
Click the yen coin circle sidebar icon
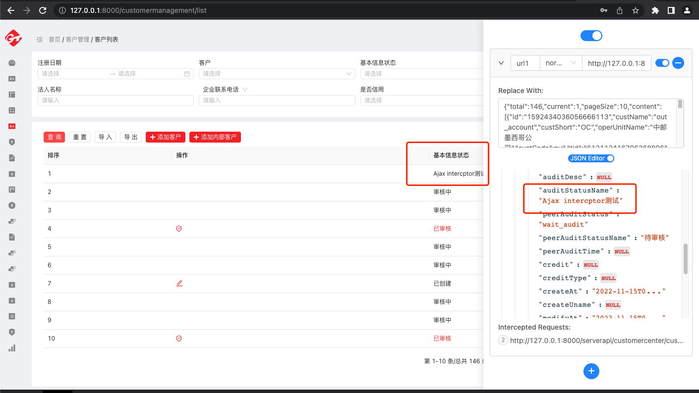coord(12,205)
